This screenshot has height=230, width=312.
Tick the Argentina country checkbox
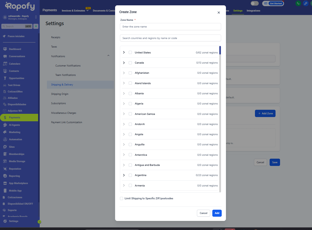[130, 175]
